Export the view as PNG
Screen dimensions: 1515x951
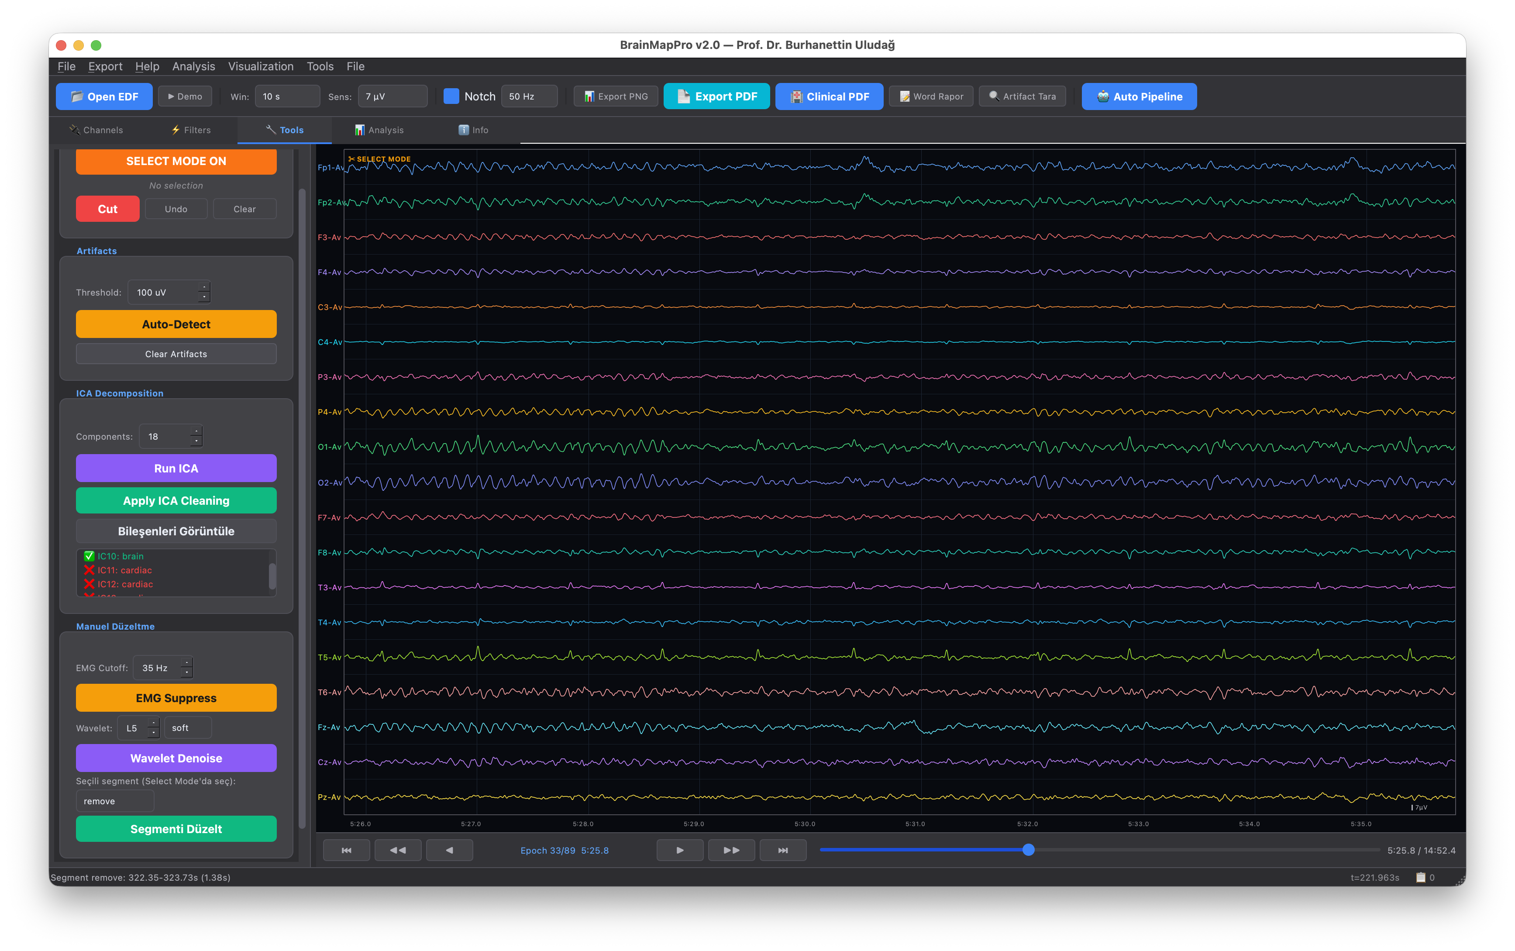point(616,96)
